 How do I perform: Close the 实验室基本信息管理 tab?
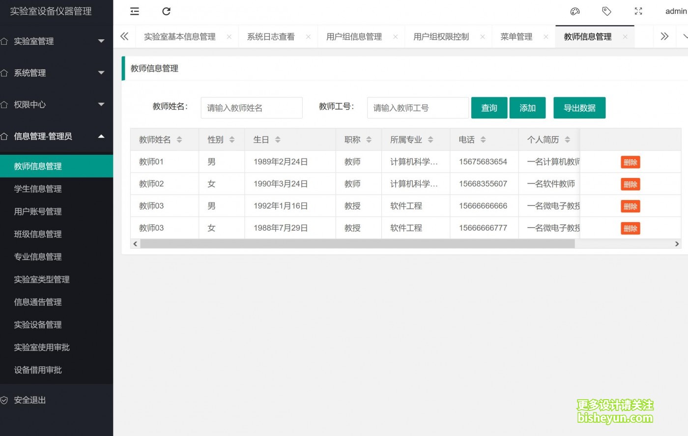coord(229,37)
